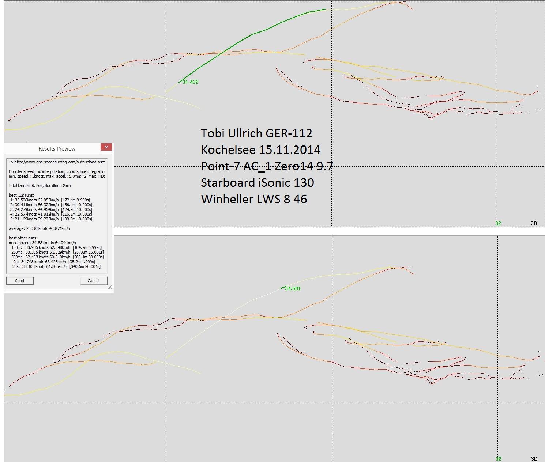The image size is (545, 462).
Task: Click the 'Winheller LWS 8 46' caption
Action: 254,199
